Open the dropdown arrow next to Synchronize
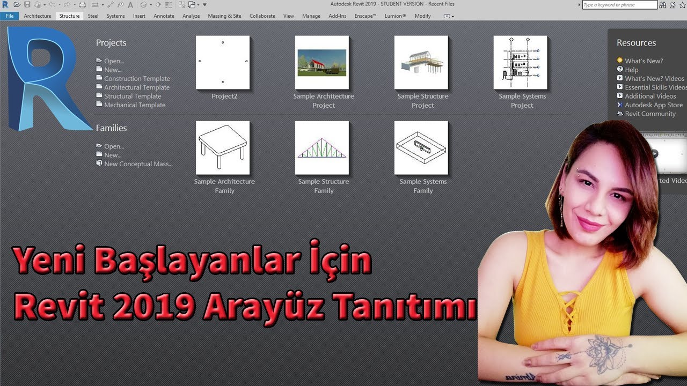 (x=45, y=4)
